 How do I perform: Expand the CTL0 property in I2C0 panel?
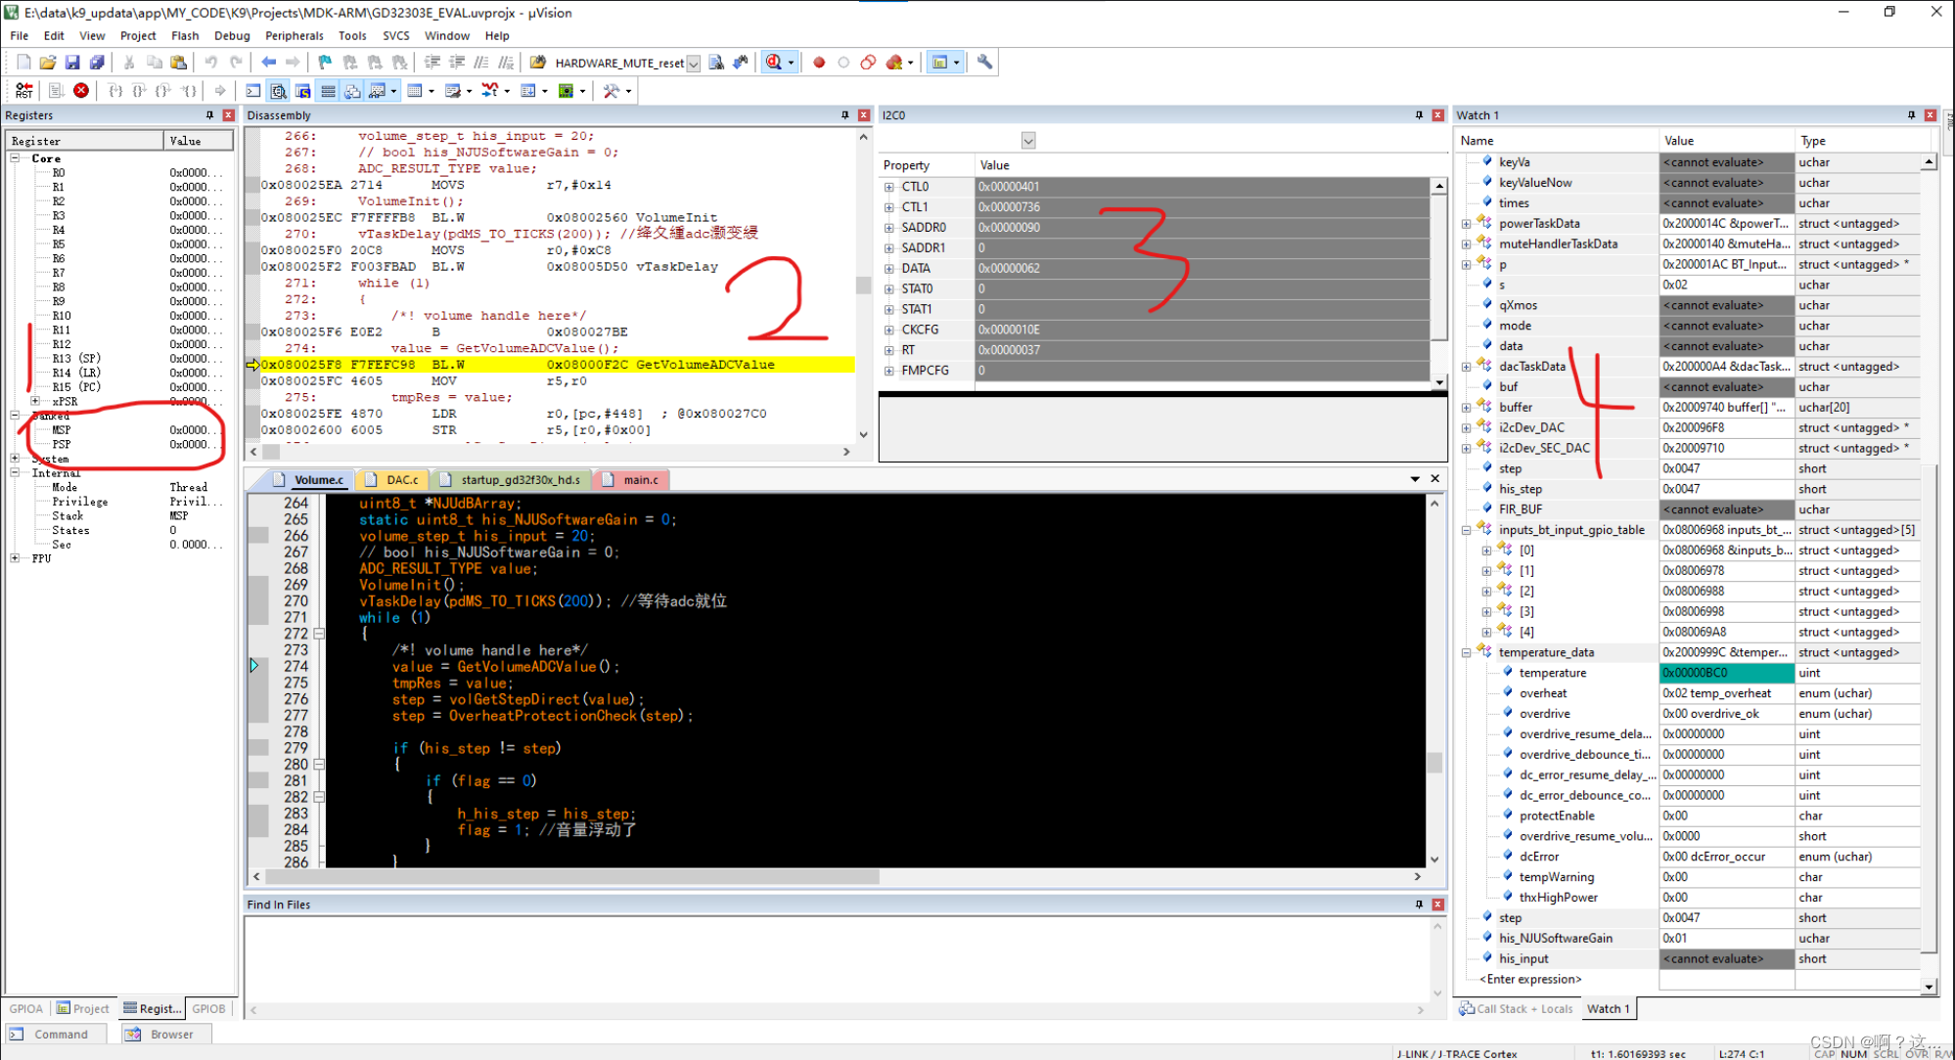pos(888,186)
